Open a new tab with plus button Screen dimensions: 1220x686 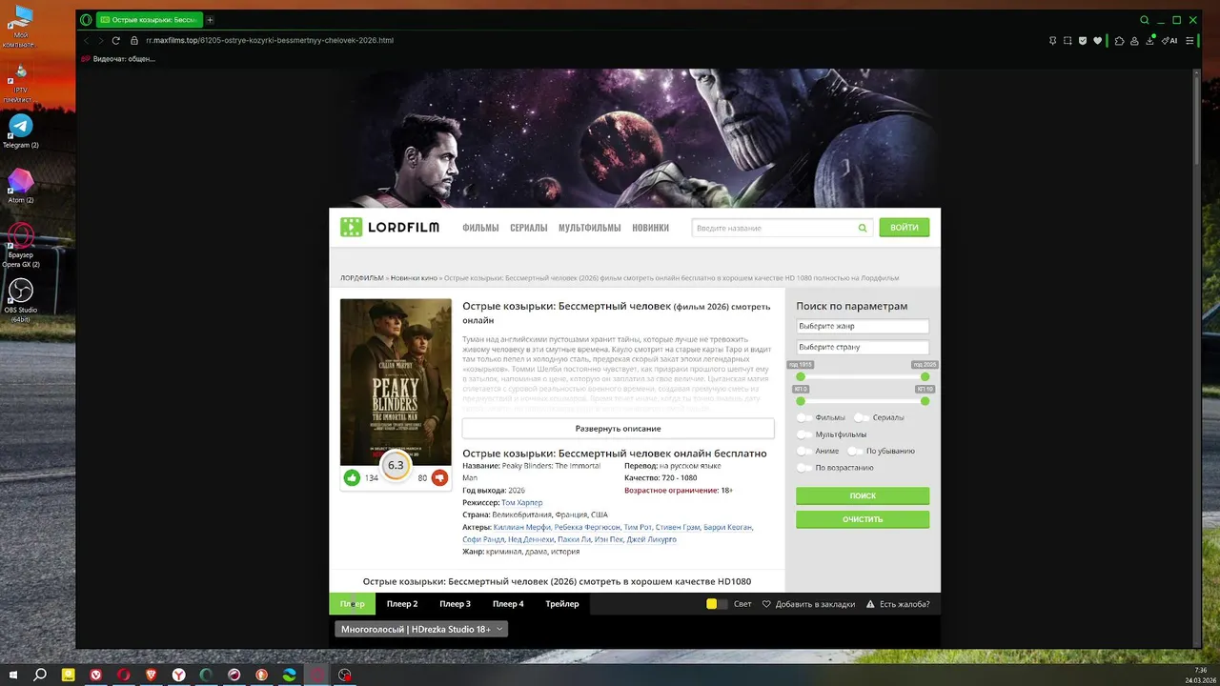coord(210,19)
